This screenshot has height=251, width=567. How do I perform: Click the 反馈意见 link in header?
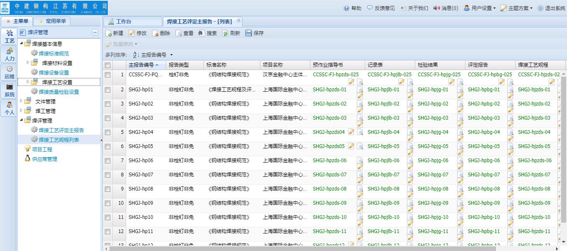[381, 8]
